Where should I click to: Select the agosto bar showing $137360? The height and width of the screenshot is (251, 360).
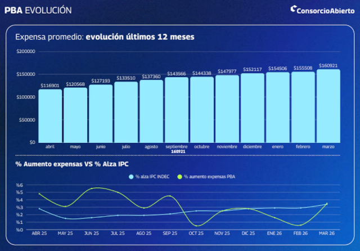tap(151, 111)
